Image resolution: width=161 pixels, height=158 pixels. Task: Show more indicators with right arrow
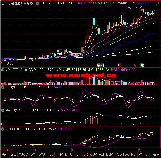coord(147,154)
